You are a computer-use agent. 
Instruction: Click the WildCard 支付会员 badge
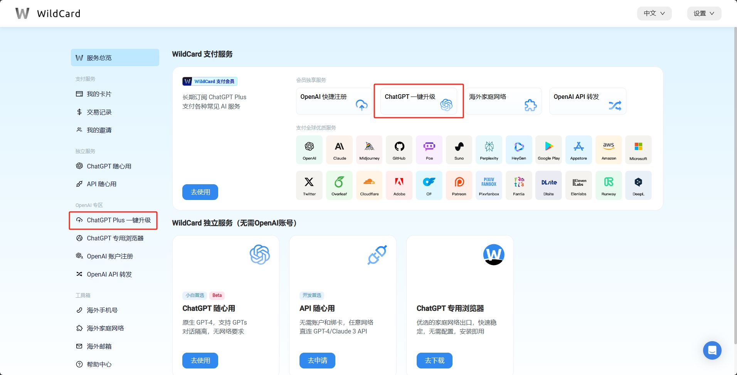pyautogui.click(x=210, y=81)
